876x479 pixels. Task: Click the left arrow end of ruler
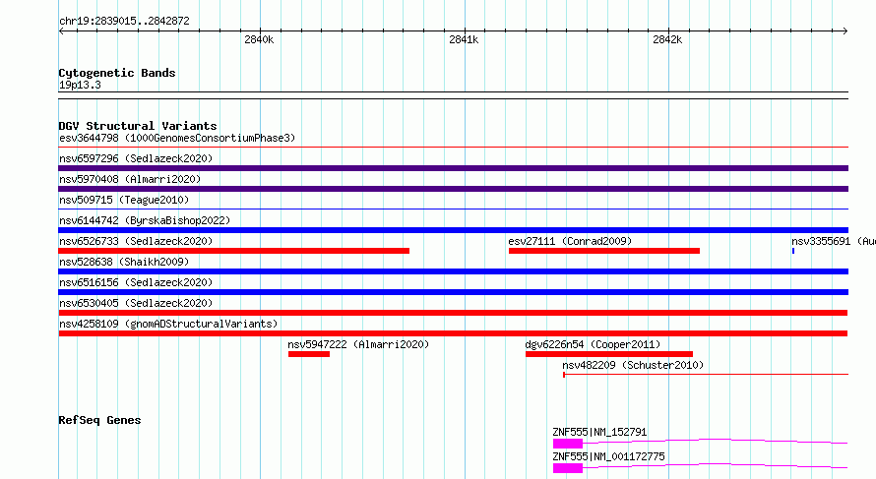click(x=61, y=30)
